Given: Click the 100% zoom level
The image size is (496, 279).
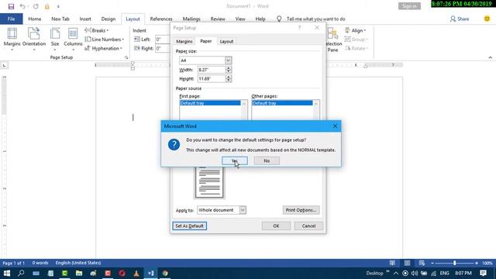Looking at the screenshot, I should coord(487,263).
